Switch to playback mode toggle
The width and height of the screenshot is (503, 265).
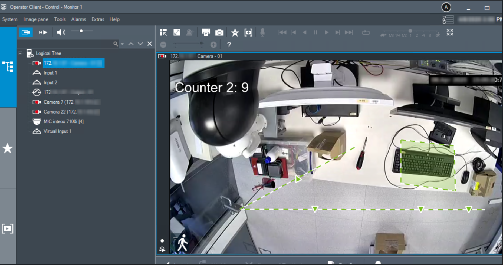[x=43, y=32]
